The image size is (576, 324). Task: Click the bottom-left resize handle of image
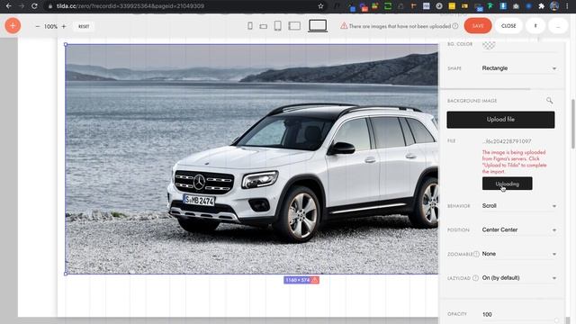pyautogui.click(x=66, y=274)
